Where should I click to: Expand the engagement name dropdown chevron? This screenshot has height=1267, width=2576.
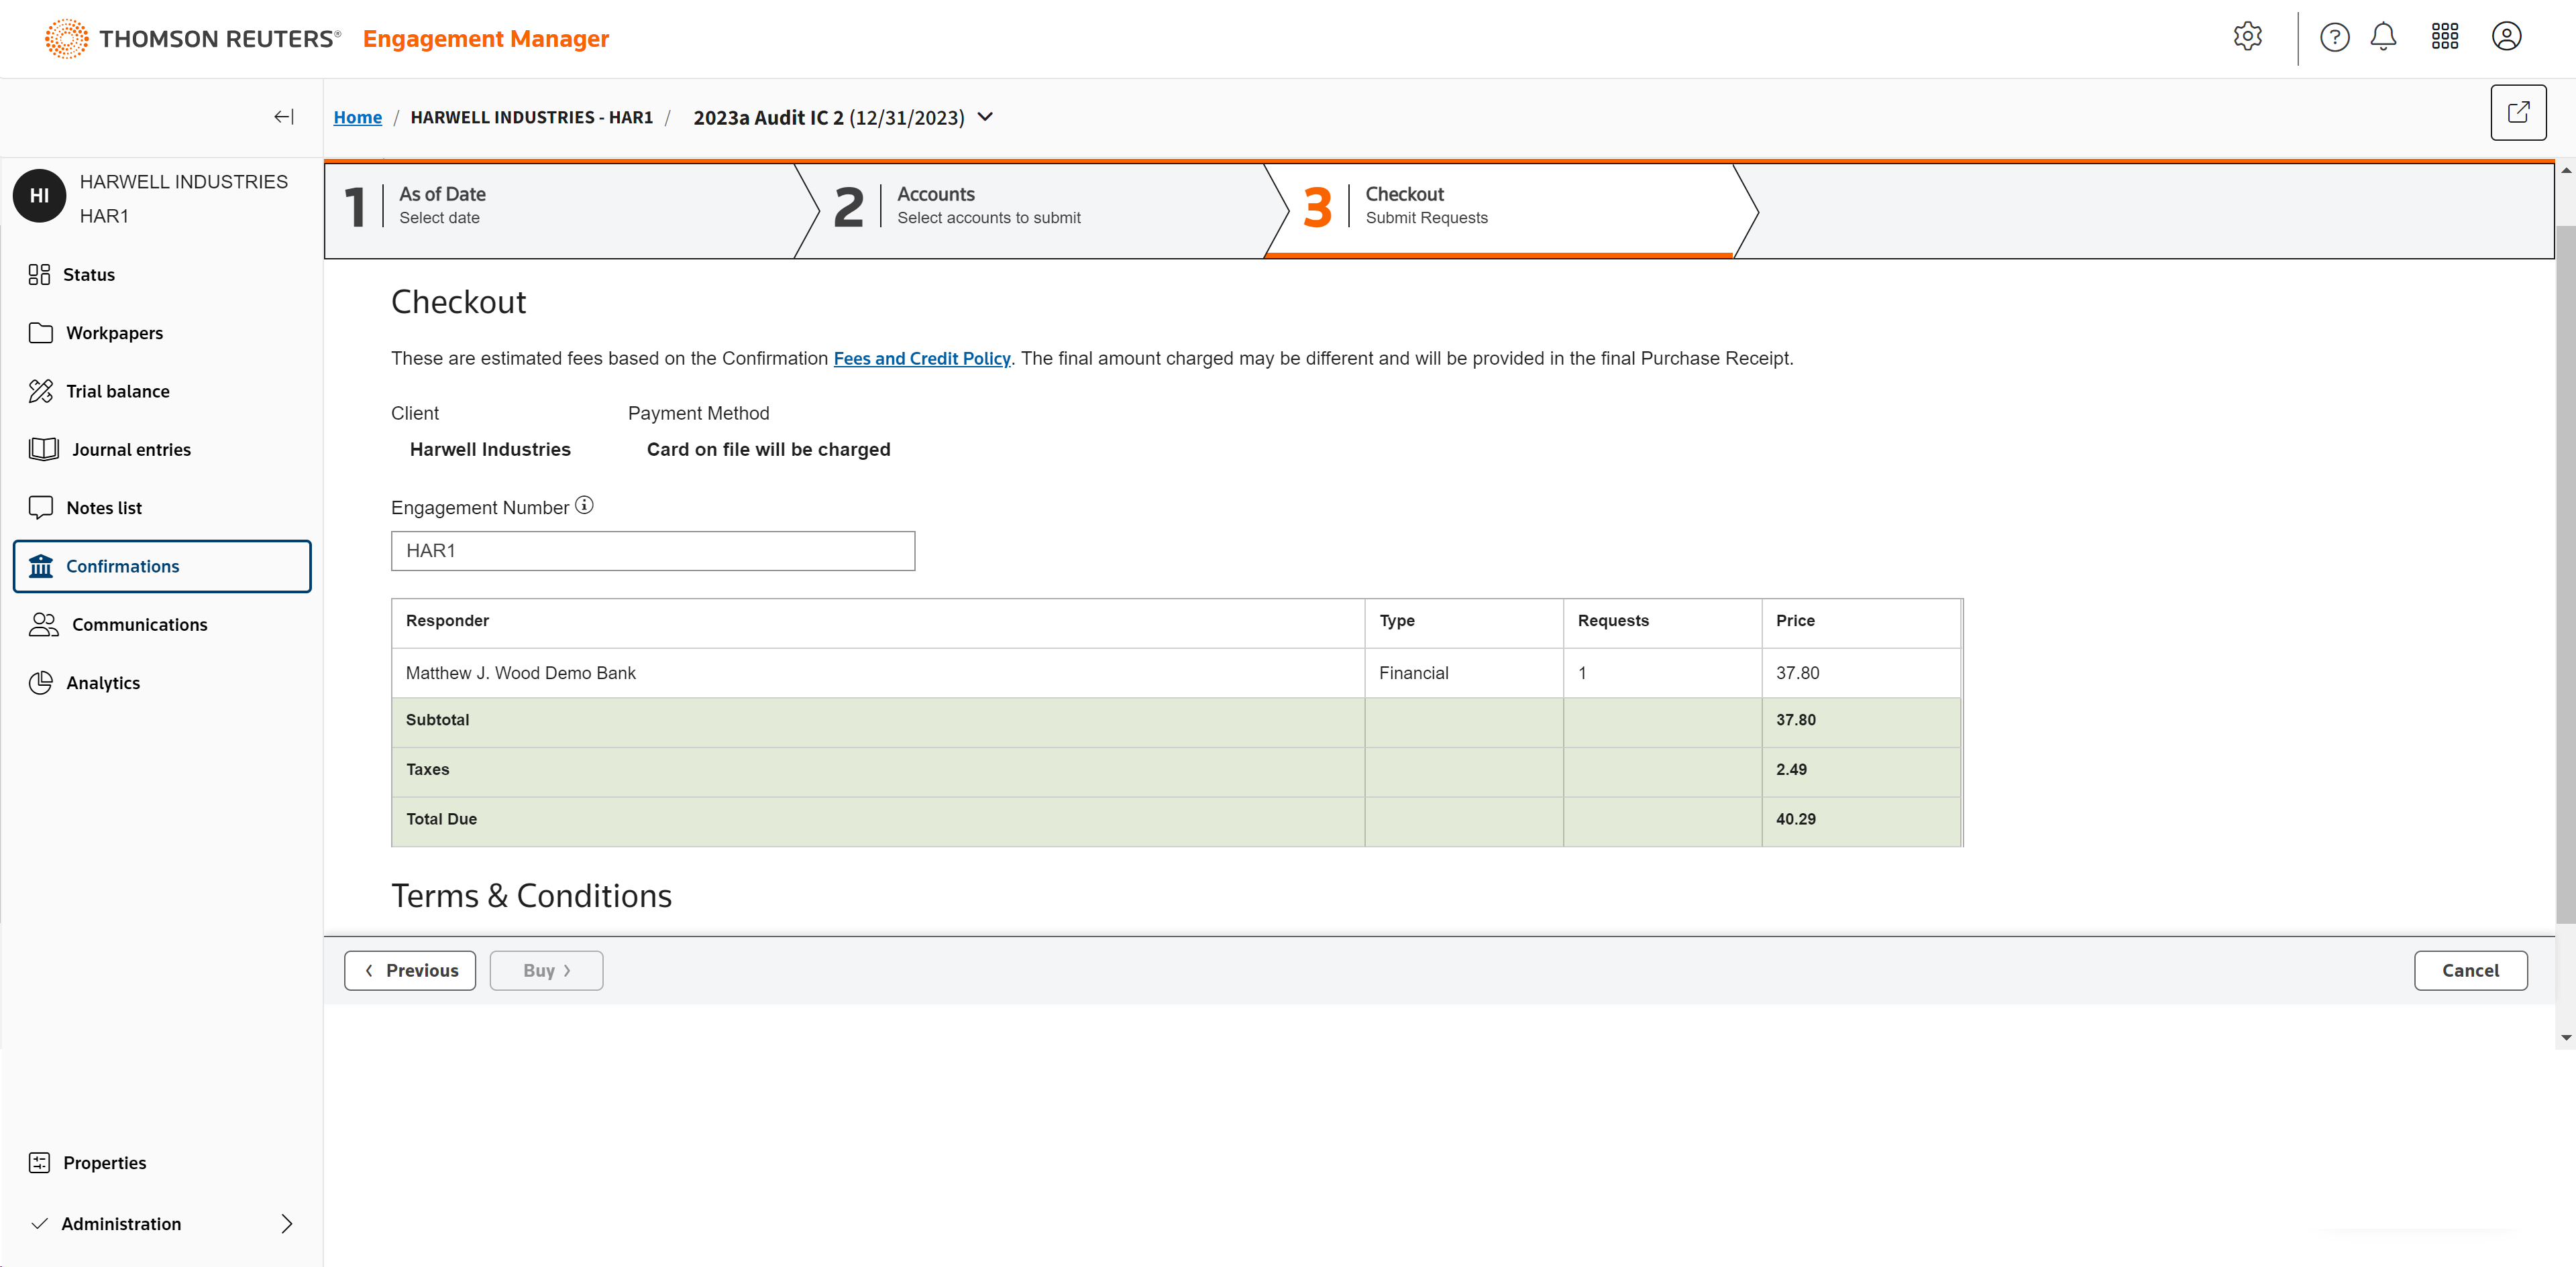985,117
